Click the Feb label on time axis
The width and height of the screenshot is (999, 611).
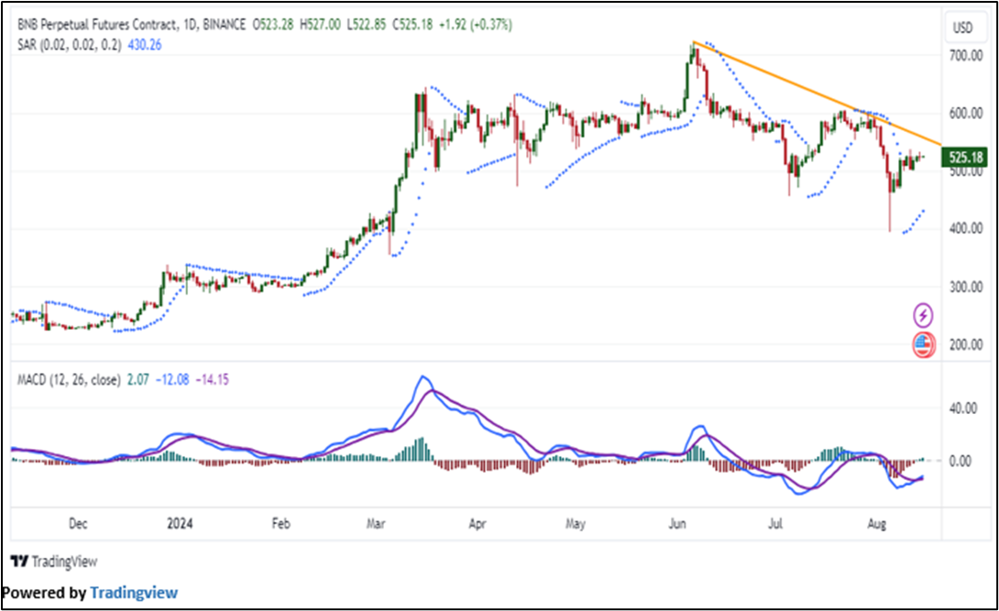click(x=281, y=524)
